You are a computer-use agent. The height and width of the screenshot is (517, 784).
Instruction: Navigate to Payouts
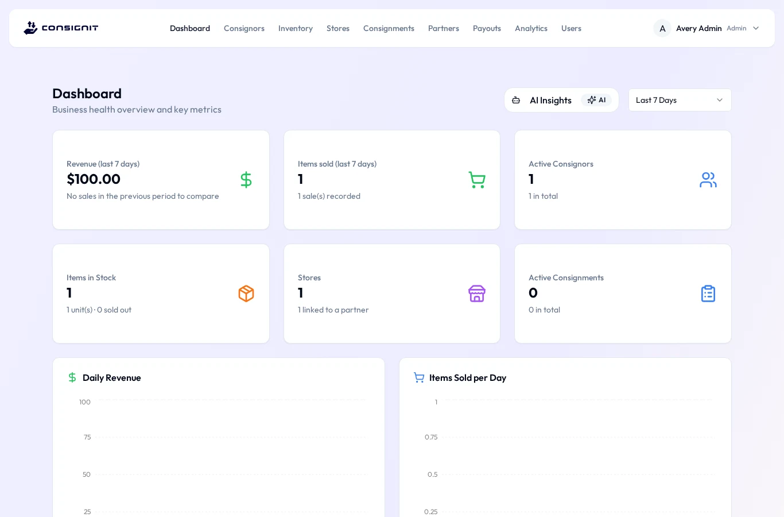(x=487, y=28)
